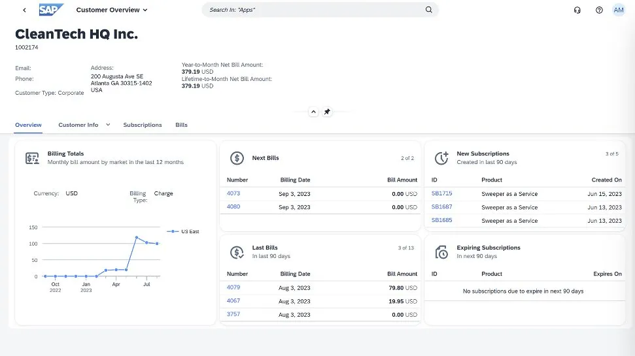Collapse the header with the up chevron
This screenshot has width=635, height=356.
(313, 112)
